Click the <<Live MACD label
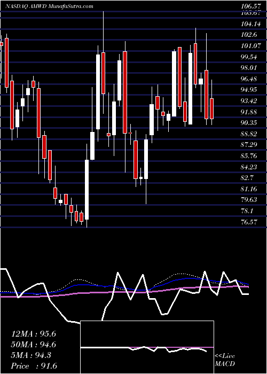Viewport: 267px width, 374px height. click(225, 360)
